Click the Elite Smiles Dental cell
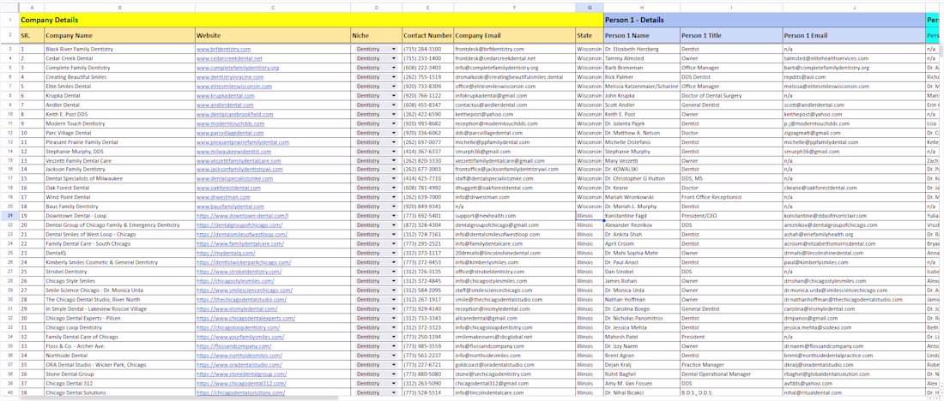 tap(119, 86)
